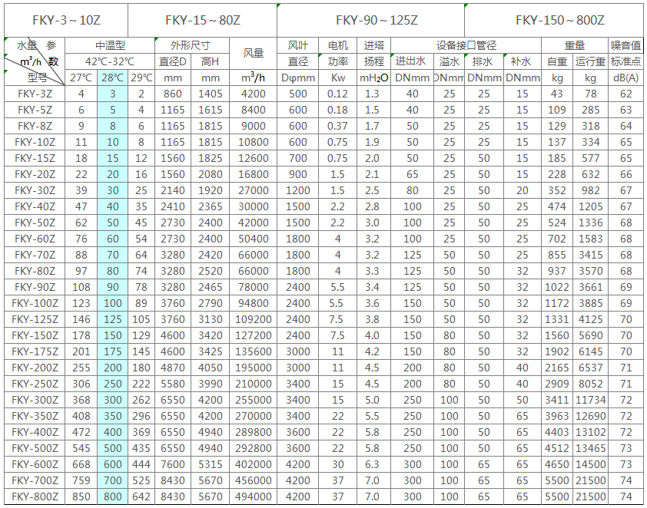Click the 494000 air volume cell
Screen dimensions: 647x508
[253, 496]
